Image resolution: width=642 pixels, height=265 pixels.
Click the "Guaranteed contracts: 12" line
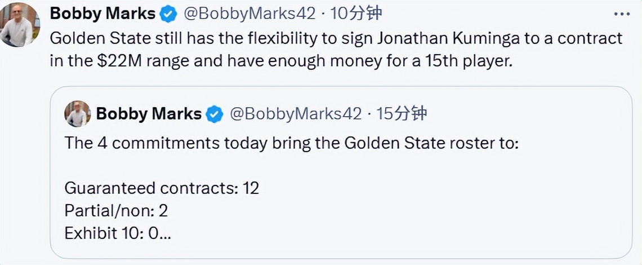coord(162,188)
